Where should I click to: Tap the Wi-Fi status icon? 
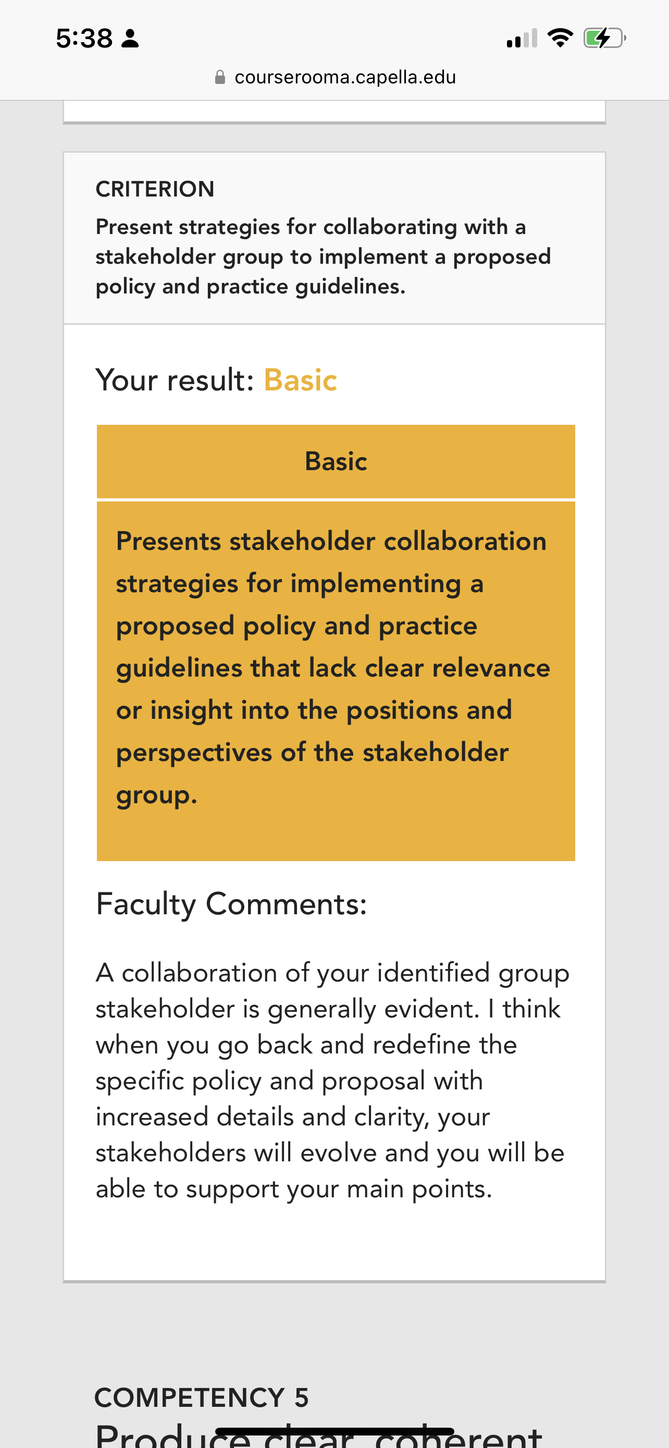tap(560, 38)
